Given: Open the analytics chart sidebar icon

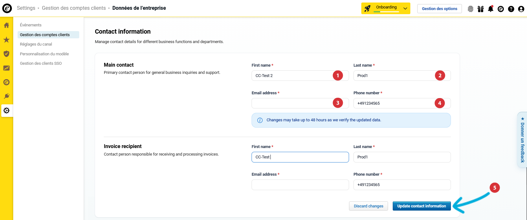Looking at the screenshot, I should point(6,68).
